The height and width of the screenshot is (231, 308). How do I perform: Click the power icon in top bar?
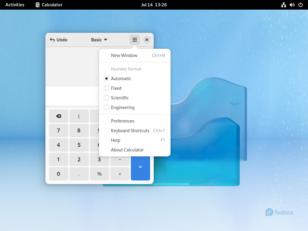click(x=300, y=5)
